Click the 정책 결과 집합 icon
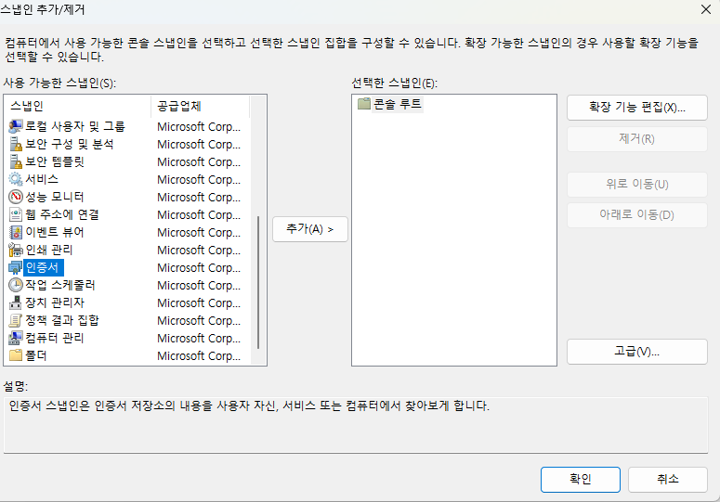Screen dimensions: 720x502 click(16, 320)
